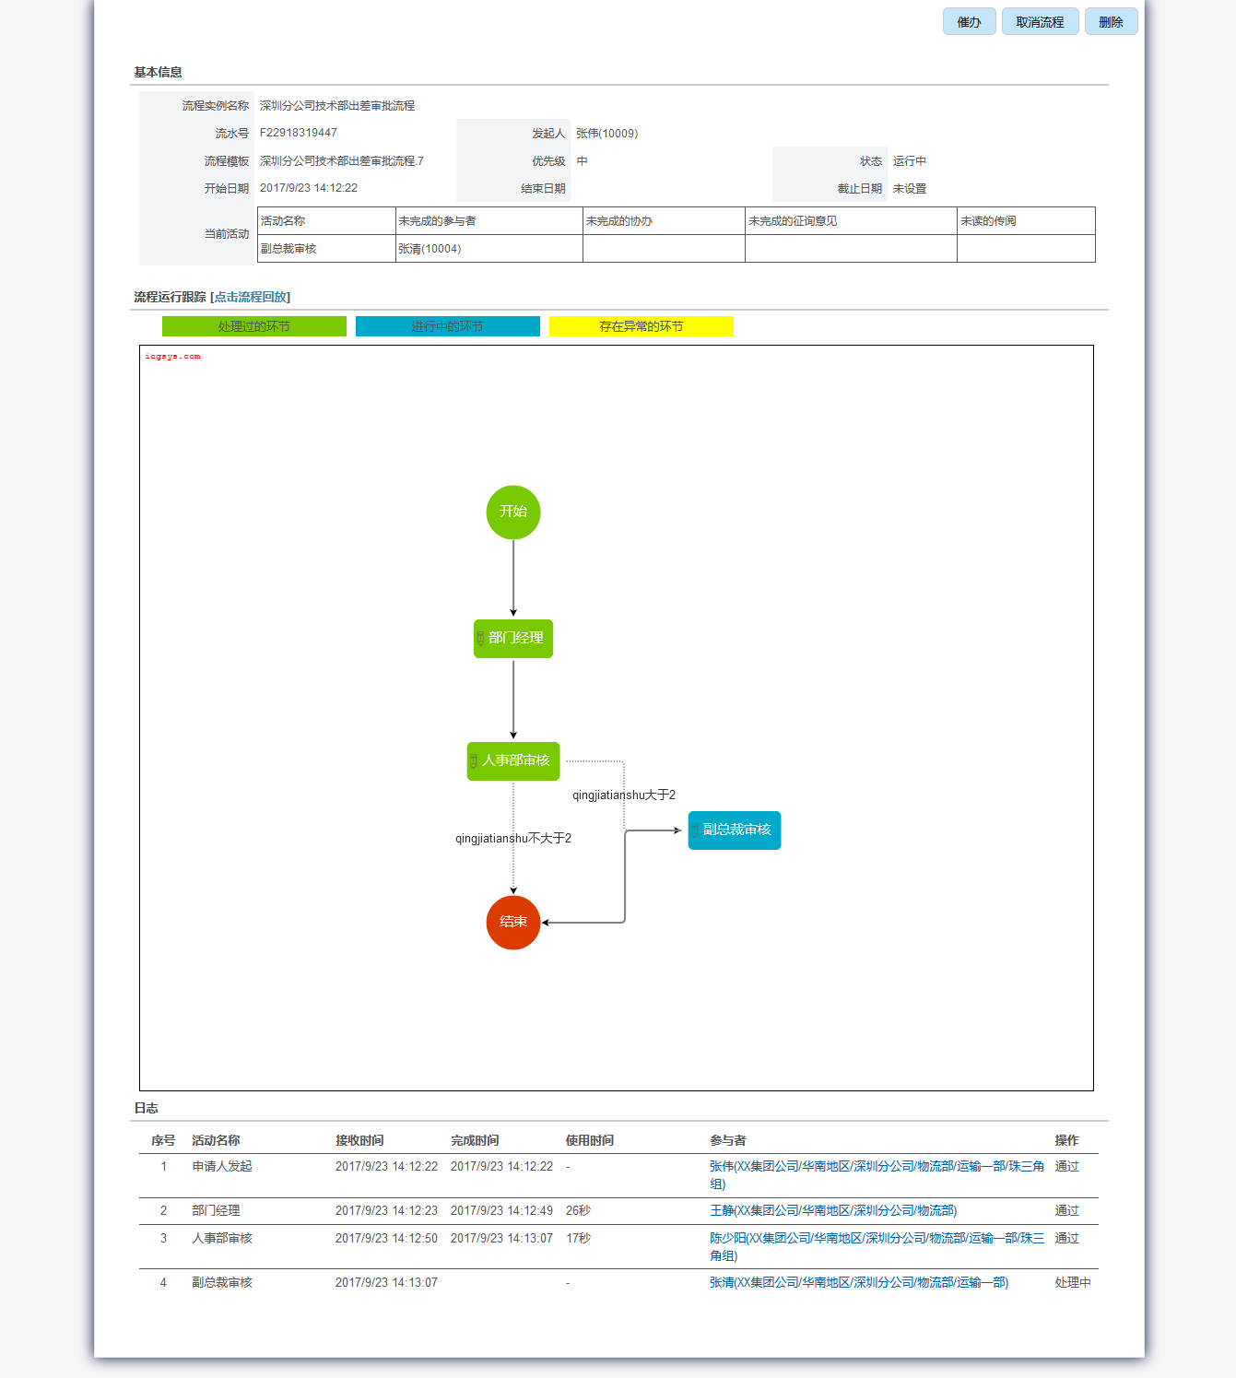This screenshot has width=1236, height=1378.
Task: Click priority value 中
Action: (x=582, y=161)
